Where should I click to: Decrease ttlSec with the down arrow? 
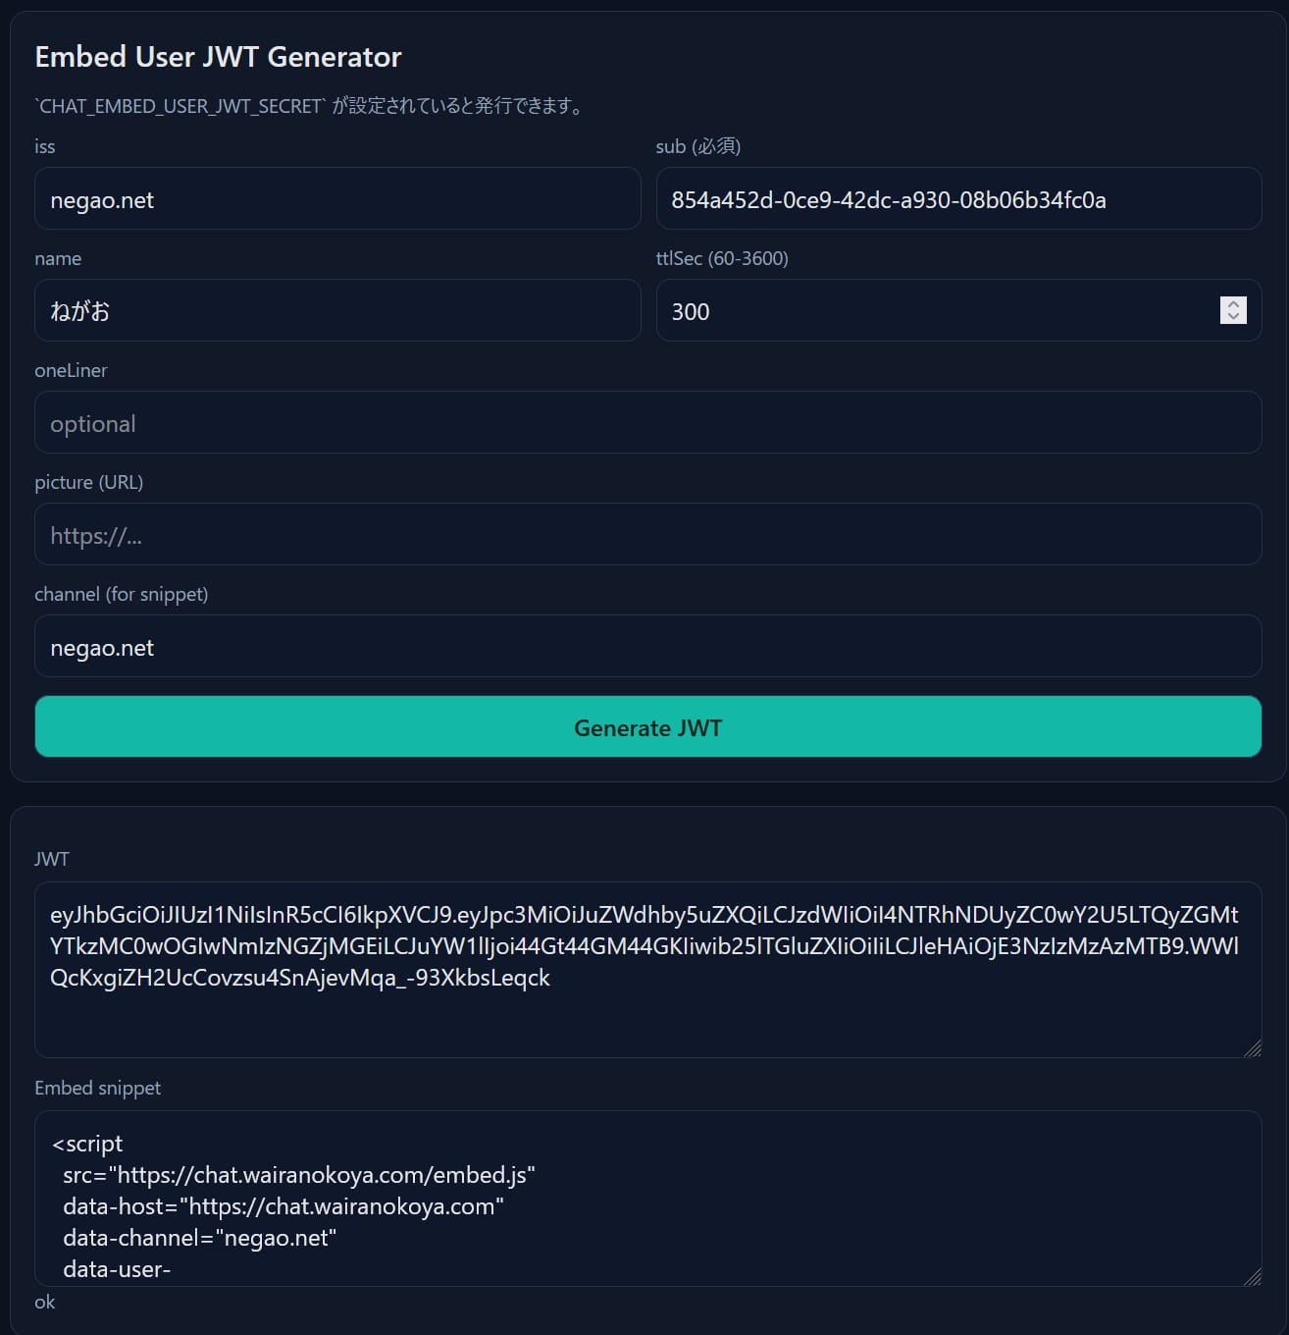(1233, 317)
